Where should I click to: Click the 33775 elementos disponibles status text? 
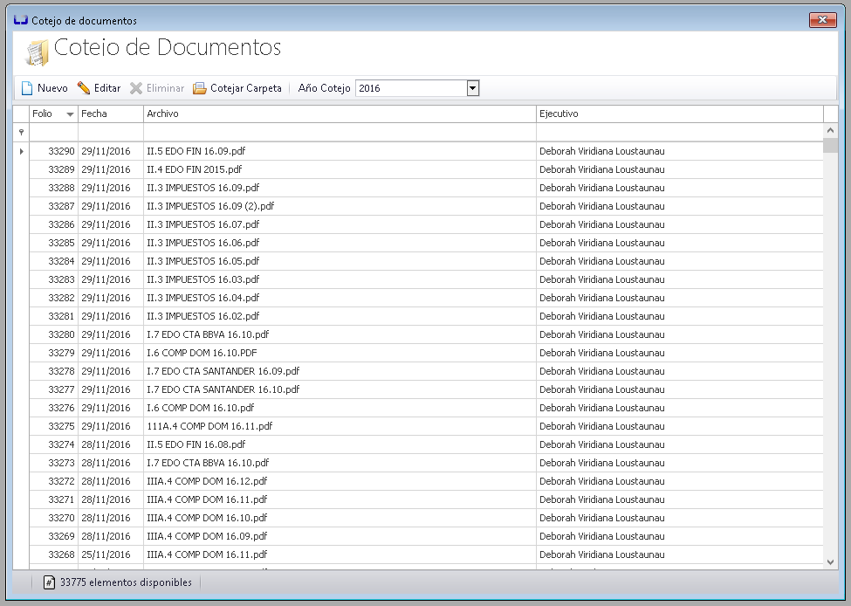126,582
